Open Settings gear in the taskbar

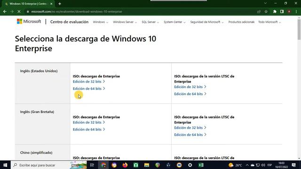tap(190, 165)
